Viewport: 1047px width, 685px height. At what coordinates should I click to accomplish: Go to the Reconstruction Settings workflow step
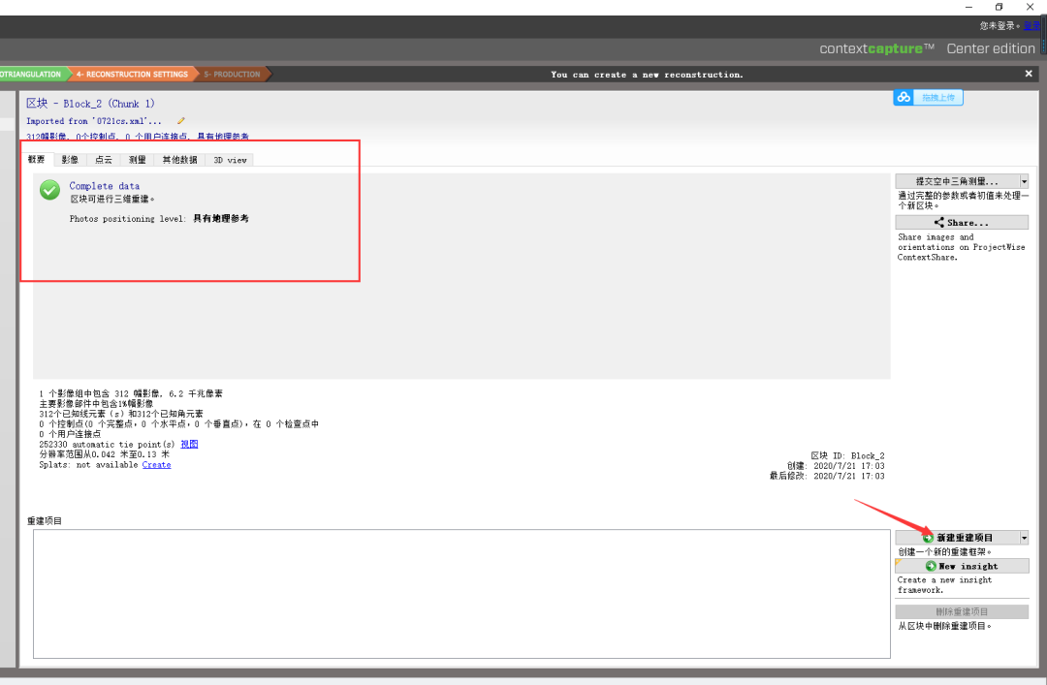(x=131, y=74)
